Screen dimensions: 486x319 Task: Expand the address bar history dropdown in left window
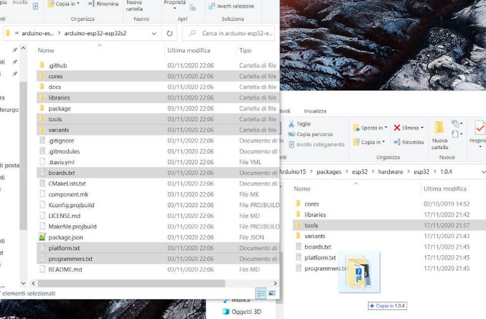154,33
